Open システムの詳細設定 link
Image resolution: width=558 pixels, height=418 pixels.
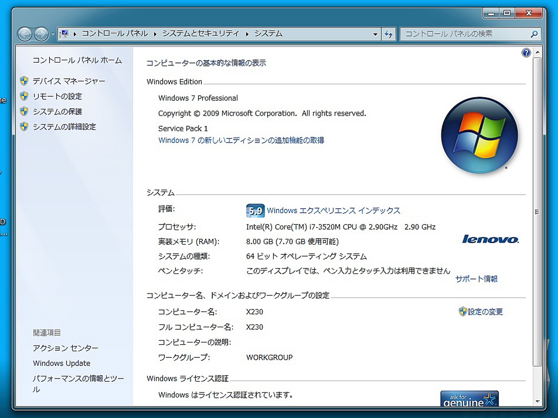point(65,127)
